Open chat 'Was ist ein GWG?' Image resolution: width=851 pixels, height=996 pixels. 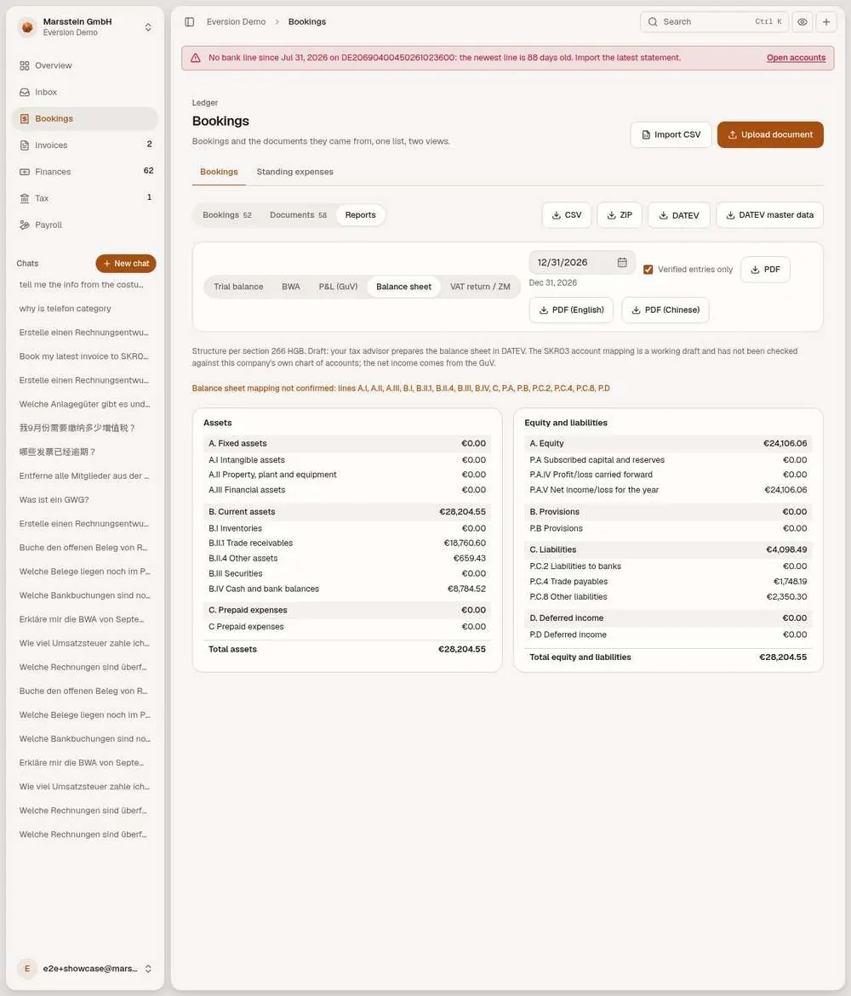pos(85,500)
